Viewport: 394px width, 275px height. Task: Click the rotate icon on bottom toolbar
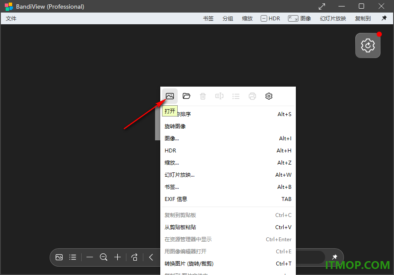coord(134,257)
